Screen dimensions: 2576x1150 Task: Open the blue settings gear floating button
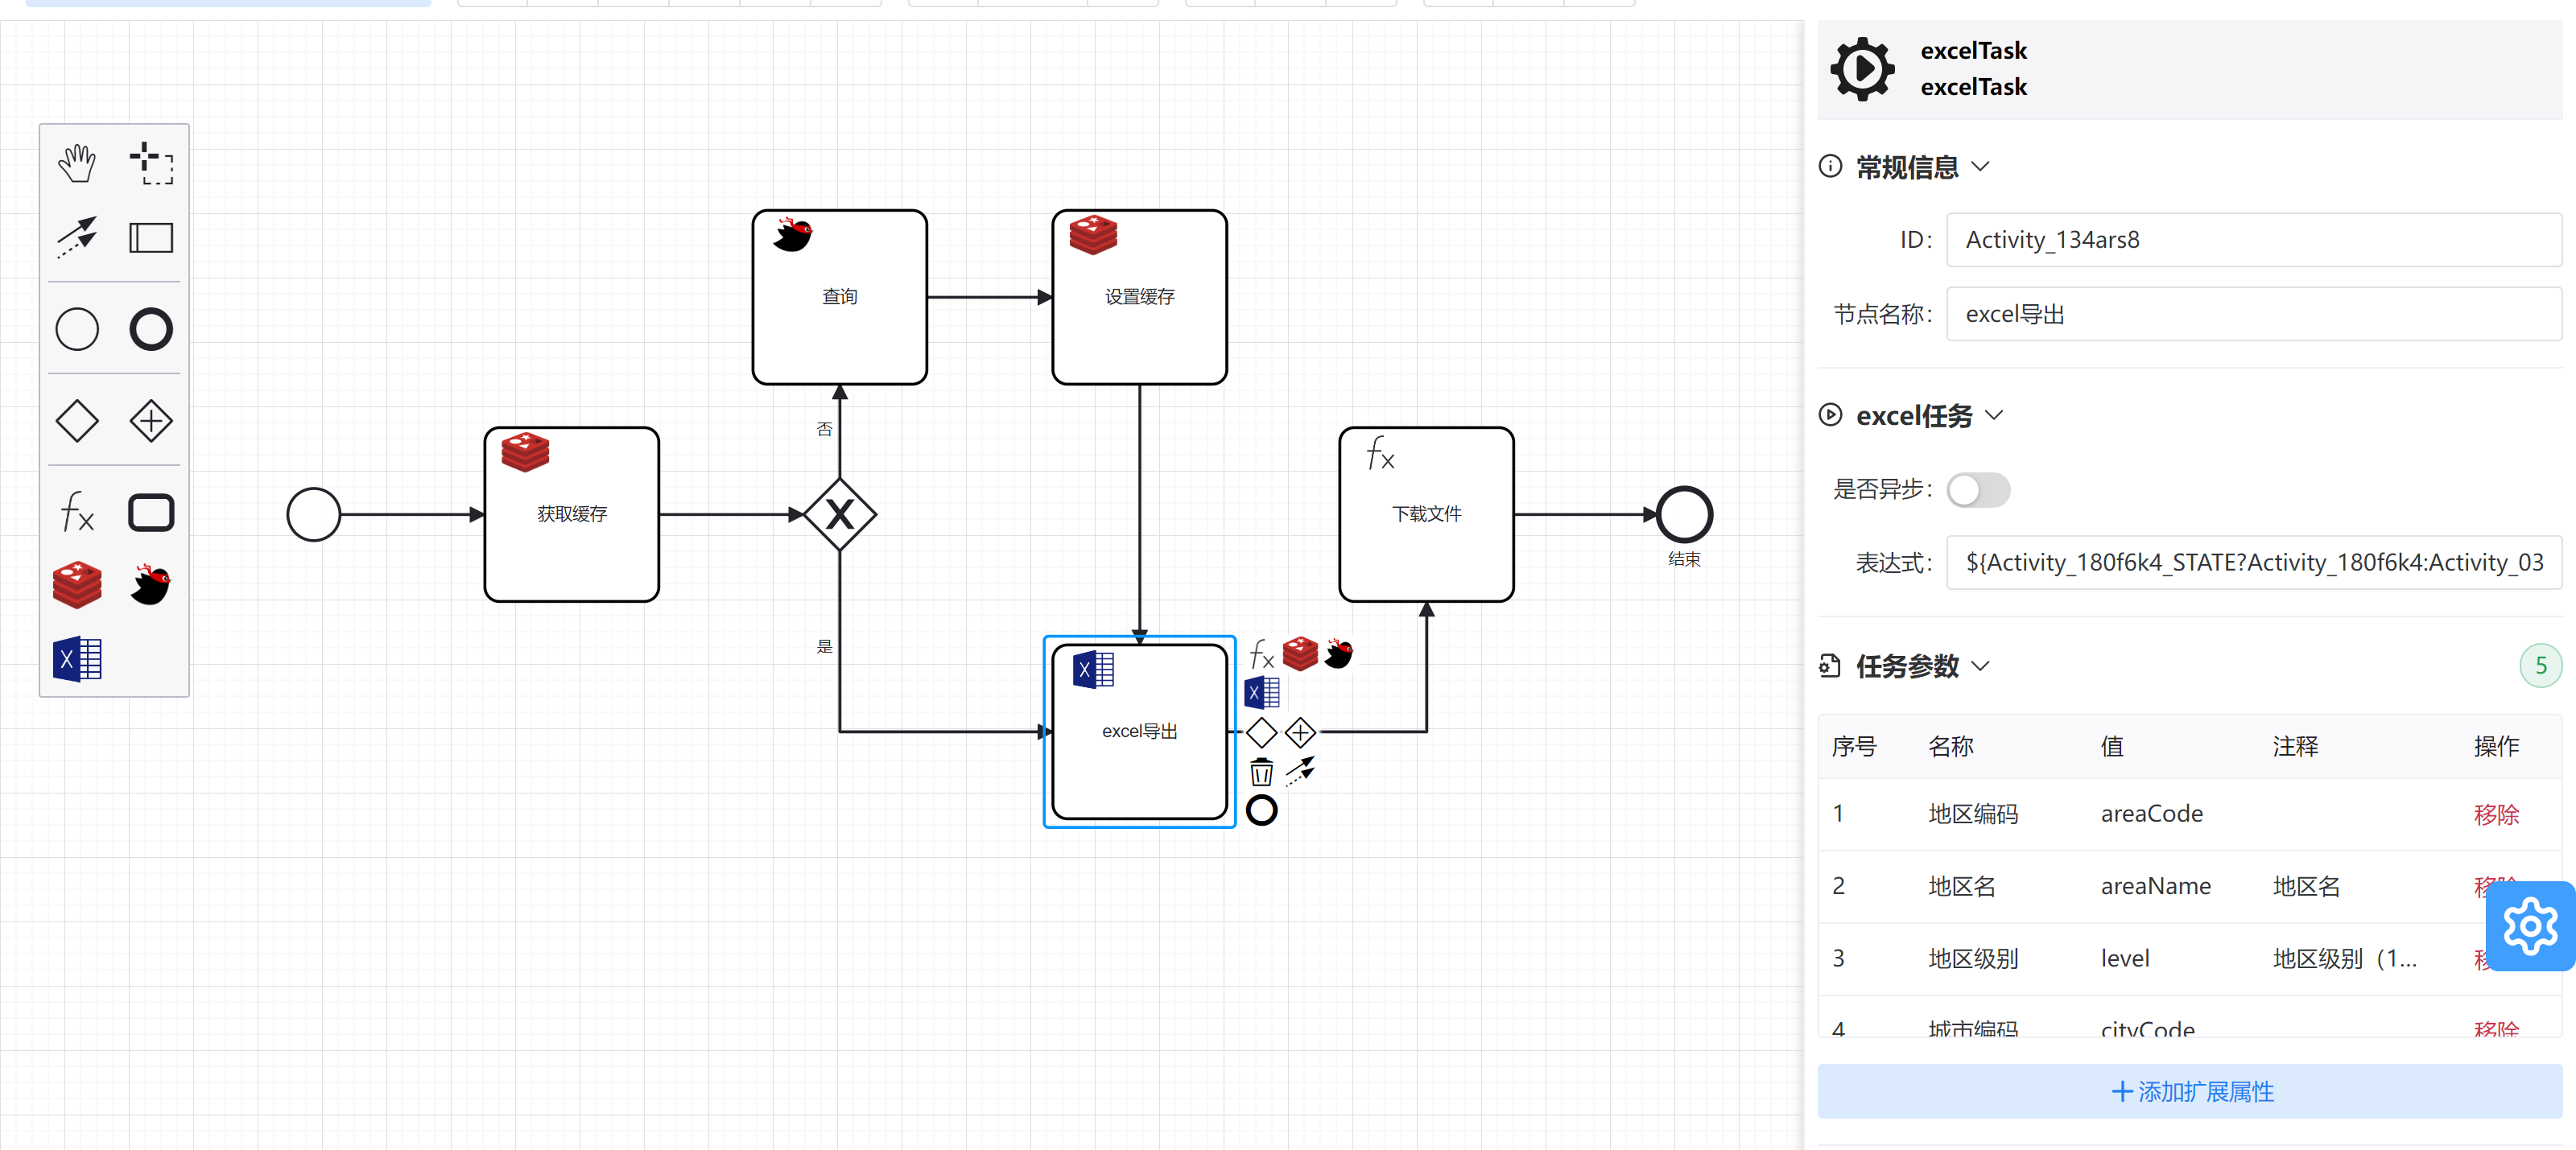(2529, 926)
